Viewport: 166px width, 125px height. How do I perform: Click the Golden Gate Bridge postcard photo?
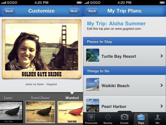[41, 47]
